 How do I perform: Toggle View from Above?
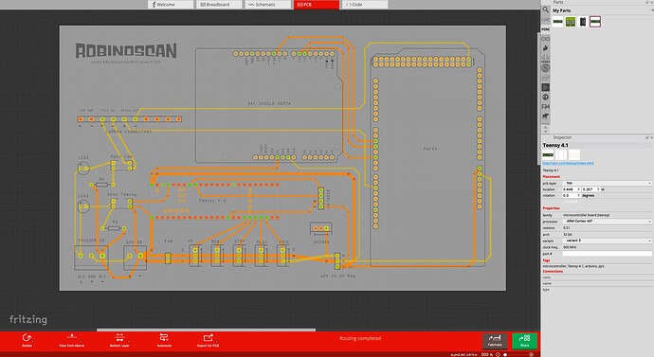click(x=71, y=340)
